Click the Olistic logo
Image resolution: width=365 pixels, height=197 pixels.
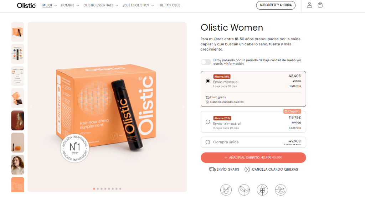(x=26, y=5)
